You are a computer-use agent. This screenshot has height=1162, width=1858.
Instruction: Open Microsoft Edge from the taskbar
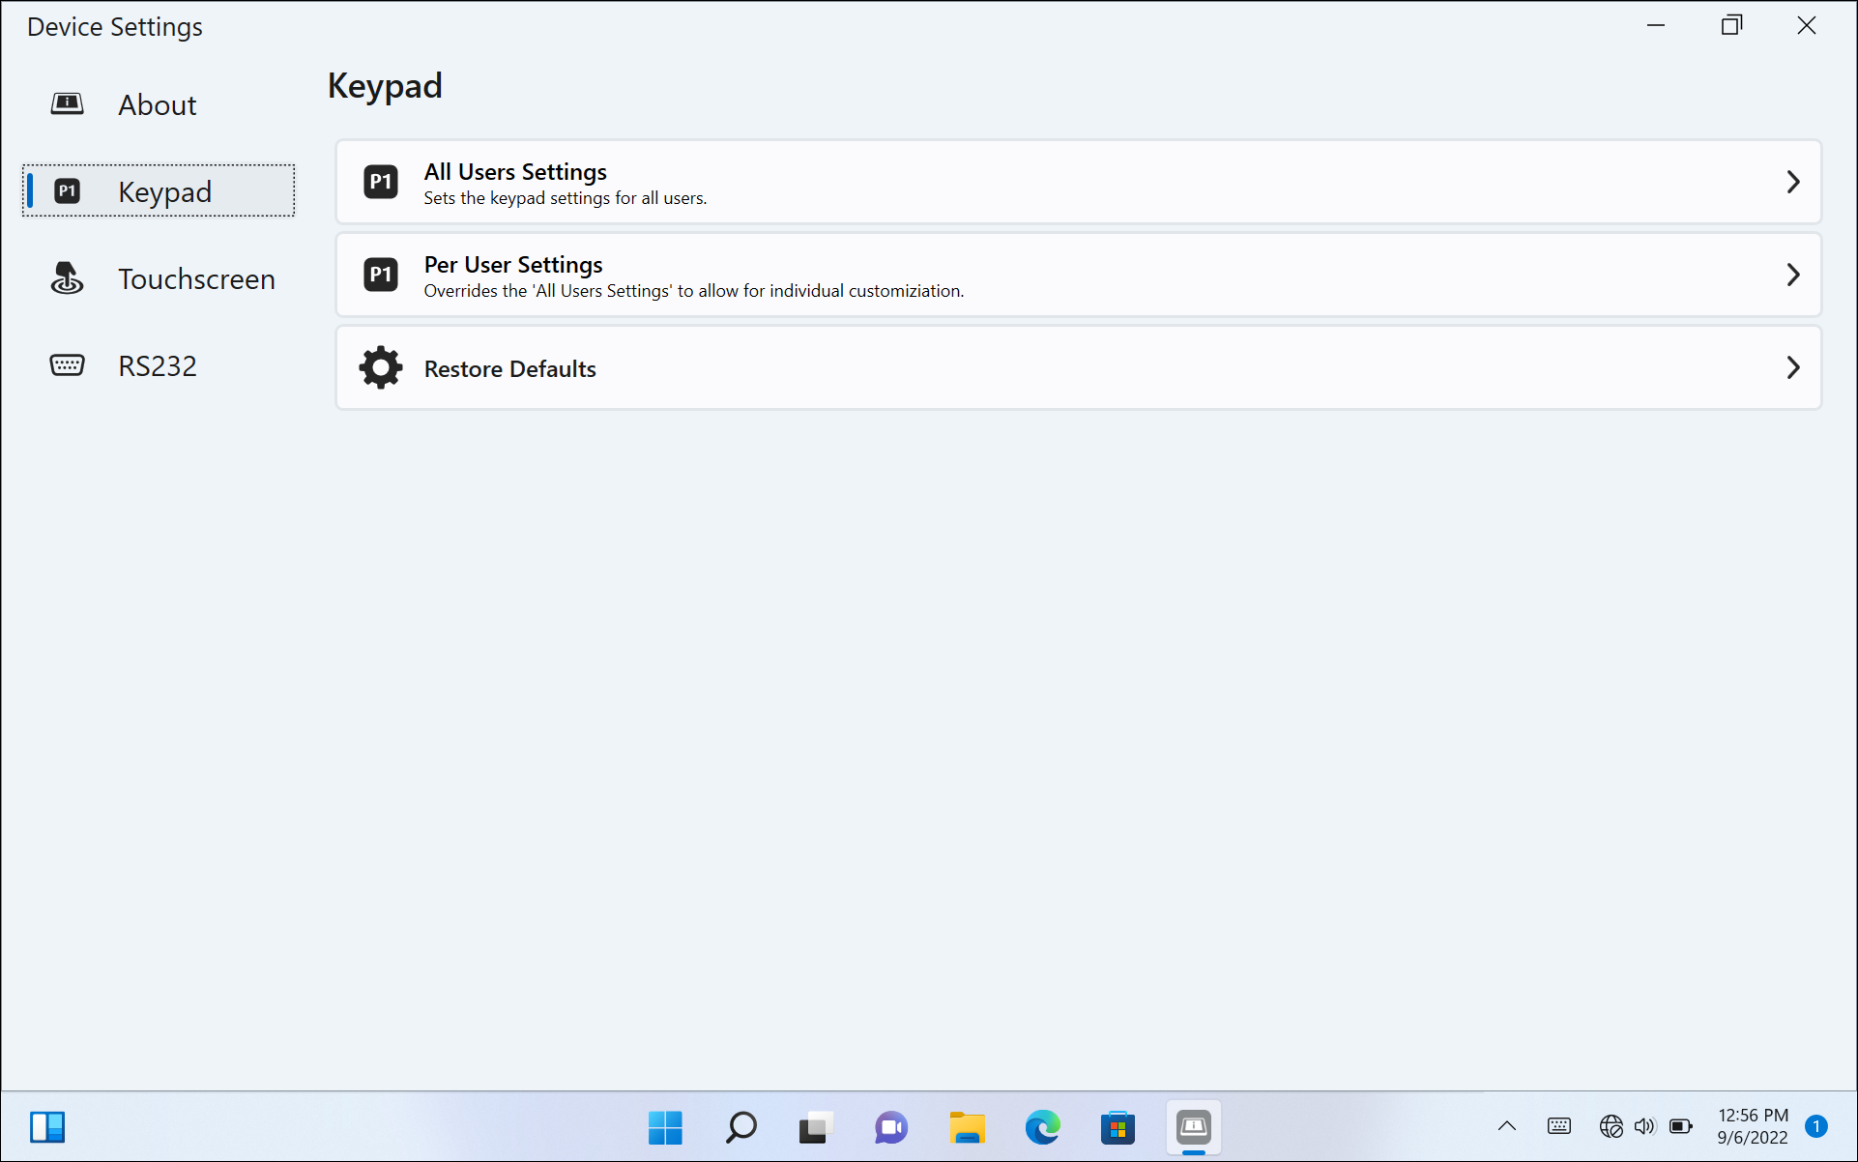coord(1042,1127)
